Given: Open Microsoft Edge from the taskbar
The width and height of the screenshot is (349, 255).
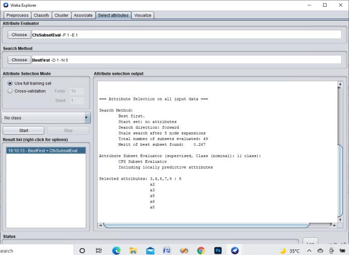Looking at the screenshot, I should tap(116, 250).
